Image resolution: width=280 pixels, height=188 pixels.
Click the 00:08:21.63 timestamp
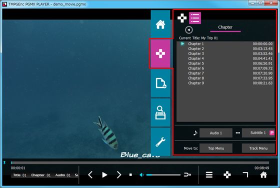click(262, 83)
